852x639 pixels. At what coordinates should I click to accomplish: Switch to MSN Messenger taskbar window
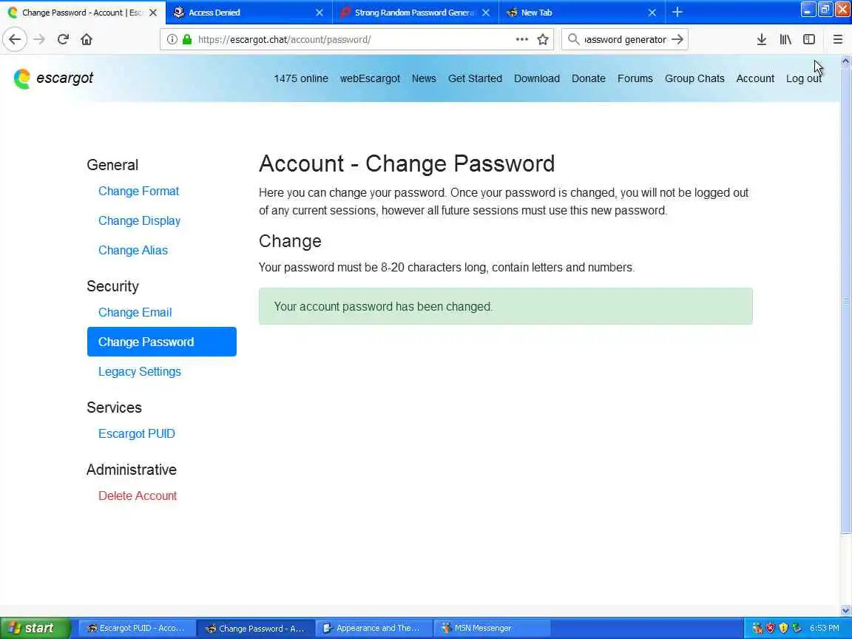click(492, 628)
